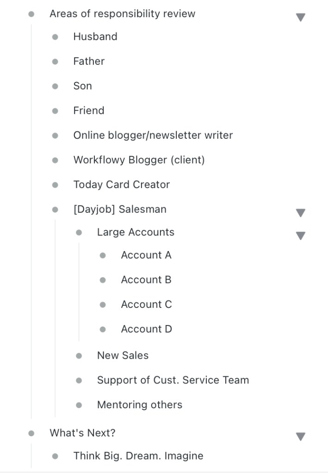The image size is (328, 473).
Task: Select the Workflowy Blogger (client) item
Action: point(139,160)
